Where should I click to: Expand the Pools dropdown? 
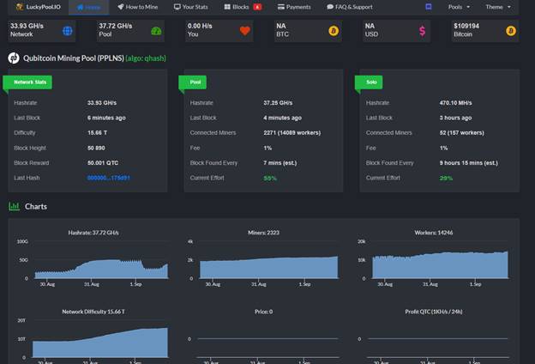(459, 7)
